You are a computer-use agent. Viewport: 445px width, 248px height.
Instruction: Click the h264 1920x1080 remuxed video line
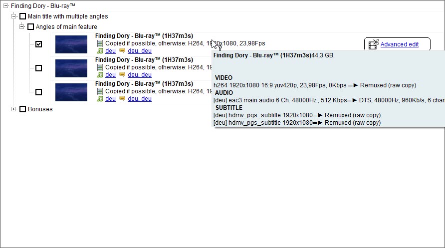coord(315,85)
